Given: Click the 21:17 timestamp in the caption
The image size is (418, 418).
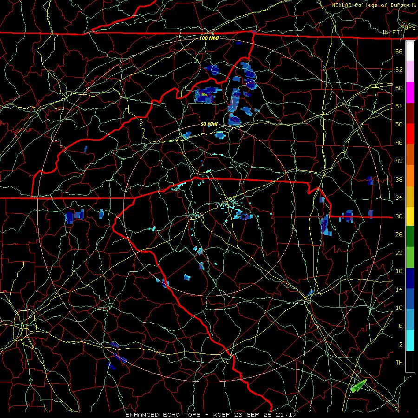Looking at the screenshot, I should coord(286,415).
